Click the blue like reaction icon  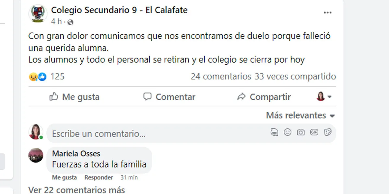pyautogui.click(x=42, y=77)
